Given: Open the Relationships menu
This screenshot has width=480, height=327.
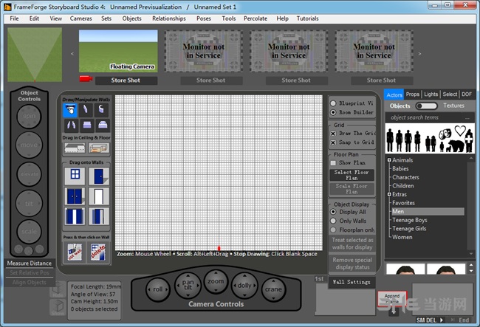Looking at the screenshot, I should coord(169,18).
